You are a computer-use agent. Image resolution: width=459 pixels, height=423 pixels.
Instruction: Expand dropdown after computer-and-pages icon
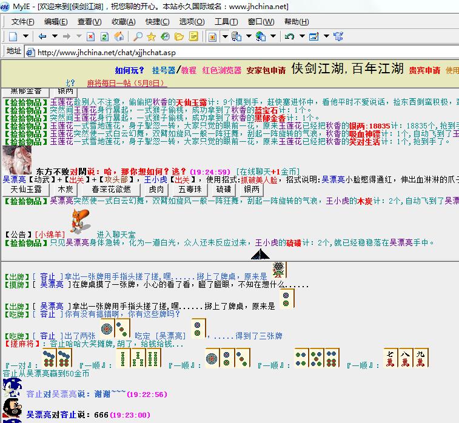[x=249, y=36]
